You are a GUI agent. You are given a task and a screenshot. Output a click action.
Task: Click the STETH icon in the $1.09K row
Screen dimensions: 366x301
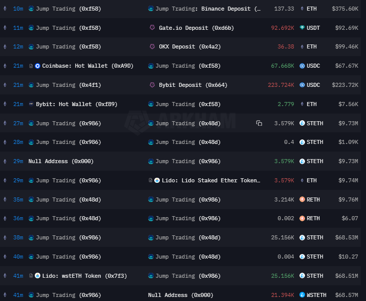tap(302, 142)
